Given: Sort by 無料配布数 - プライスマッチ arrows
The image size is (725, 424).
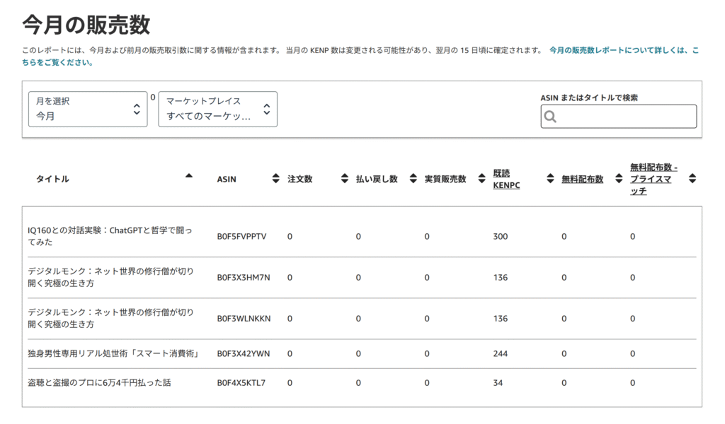Looking at the screenshot, I should pos(692,179).
